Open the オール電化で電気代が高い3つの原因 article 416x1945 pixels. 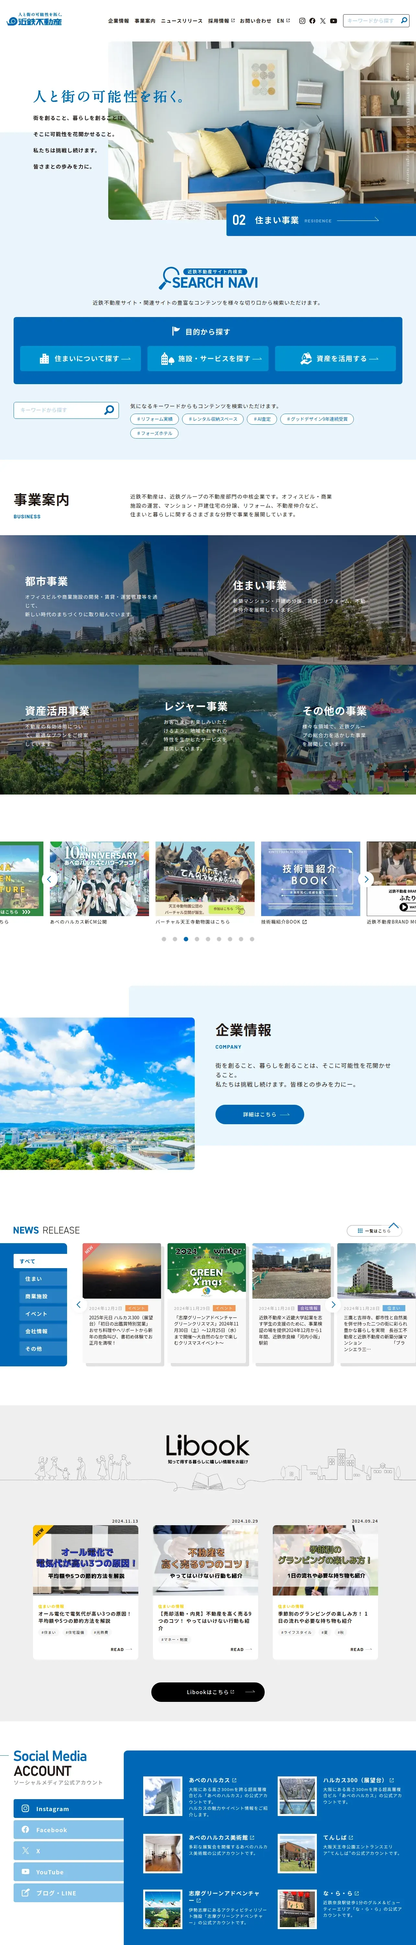[85, 1592]
